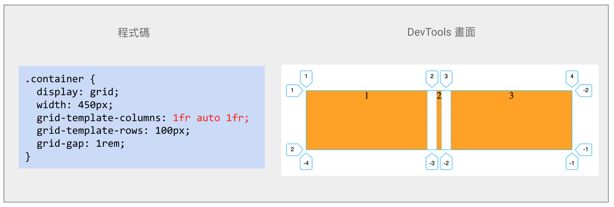Select row line badge -1 right of grid
Viewport: 614px width, 207px height.
pos(585,149)
